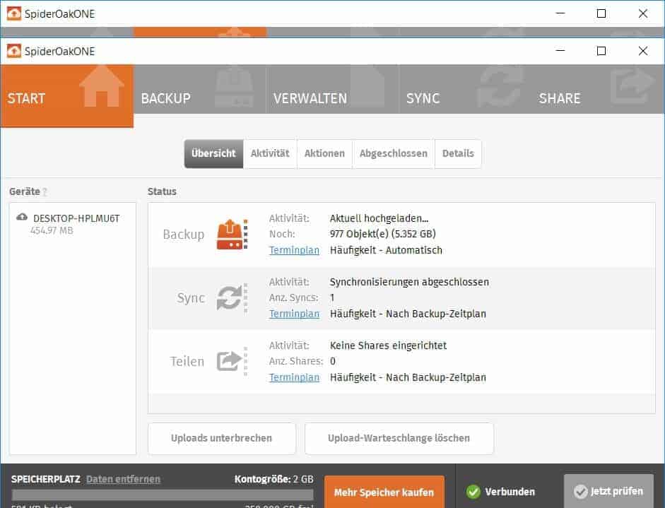Switch to the BACKUP tab
This screenshot has width=665, height=508.
coord(199,90)
